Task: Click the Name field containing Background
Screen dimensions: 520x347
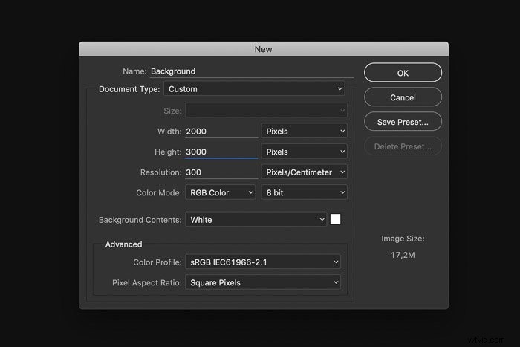Action: pos(252,71)
